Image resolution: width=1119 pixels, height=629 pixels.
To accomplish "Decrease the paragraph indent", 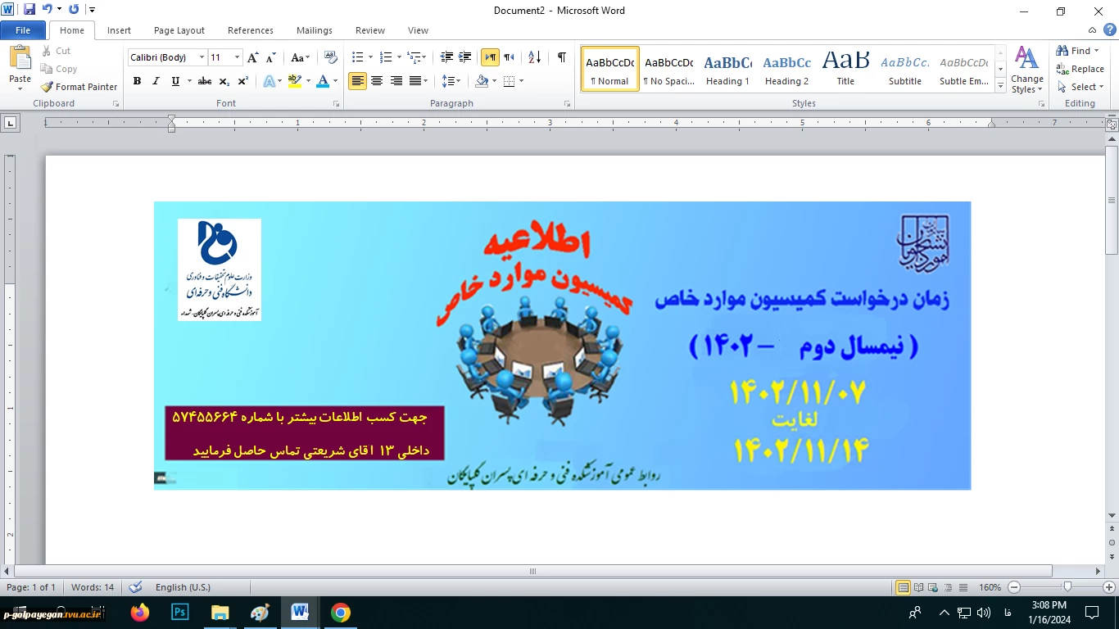I will click(446, 57).
